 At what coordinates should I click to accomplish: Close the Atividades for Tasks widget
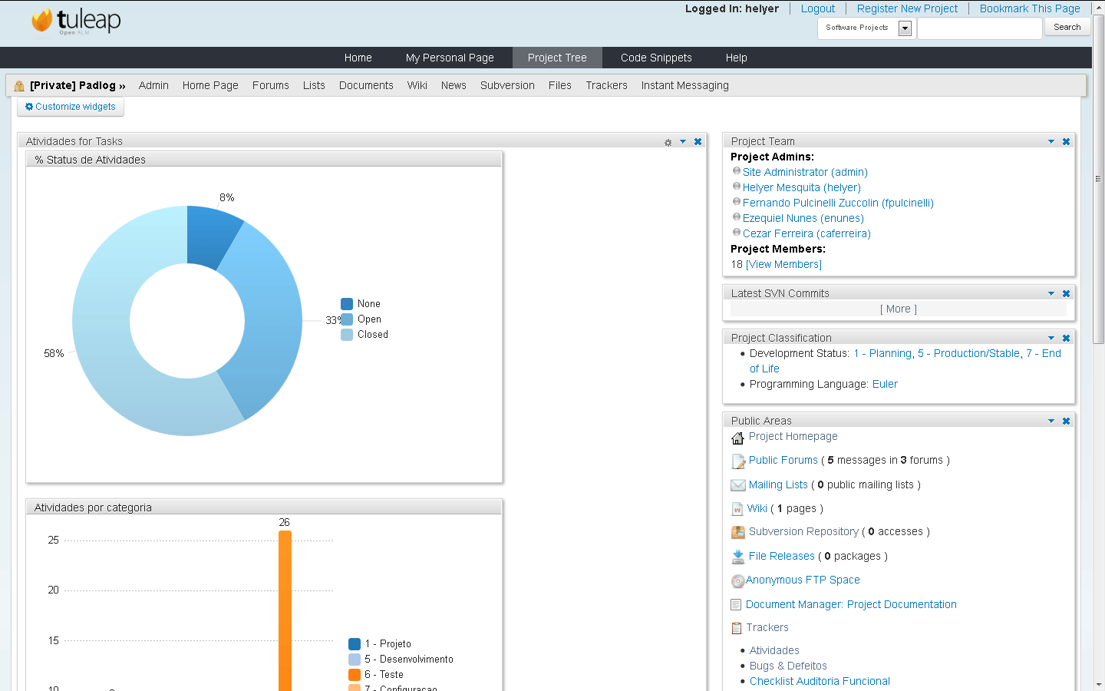698,141
